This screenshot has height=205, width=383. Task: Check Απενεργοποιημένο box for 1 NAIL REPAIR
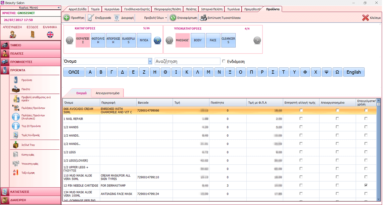(337, 119)
